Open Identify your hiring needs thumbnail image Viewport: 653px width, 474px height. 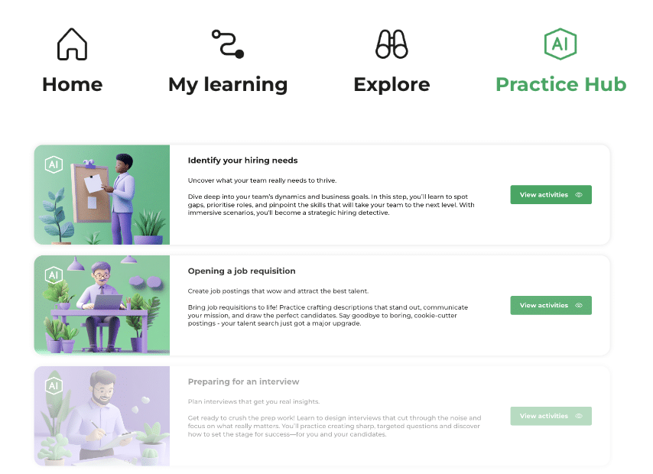pos(102,194)
